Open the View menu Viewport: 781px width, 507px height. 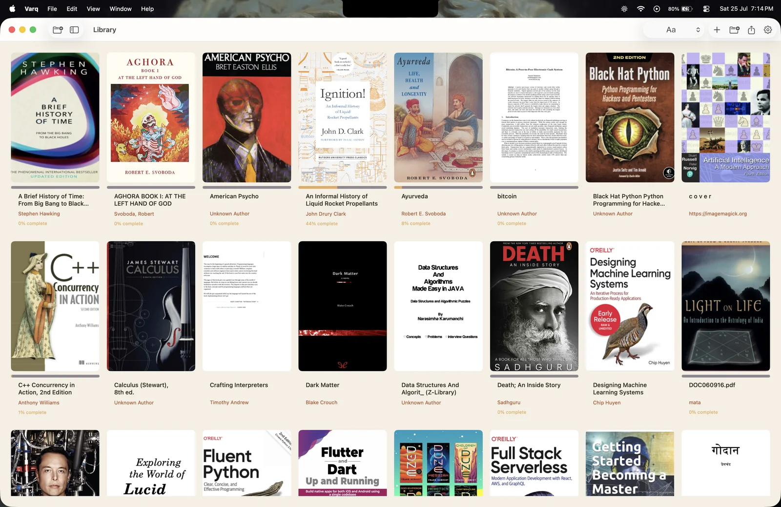click(x=93, y=9)
